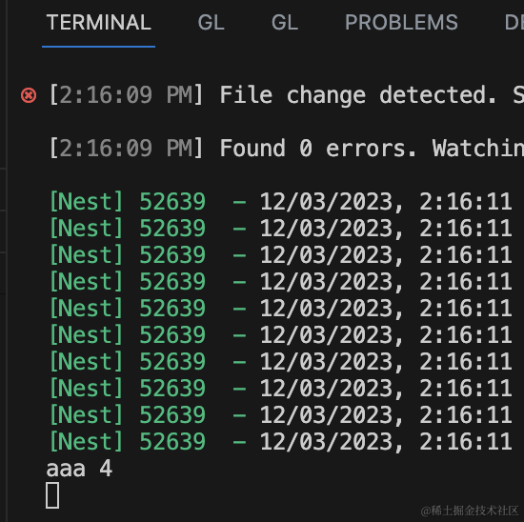The image size is (524, 522).
Task: Click the timestamp before 'Found 0 errors'
Action: [126, 148]
